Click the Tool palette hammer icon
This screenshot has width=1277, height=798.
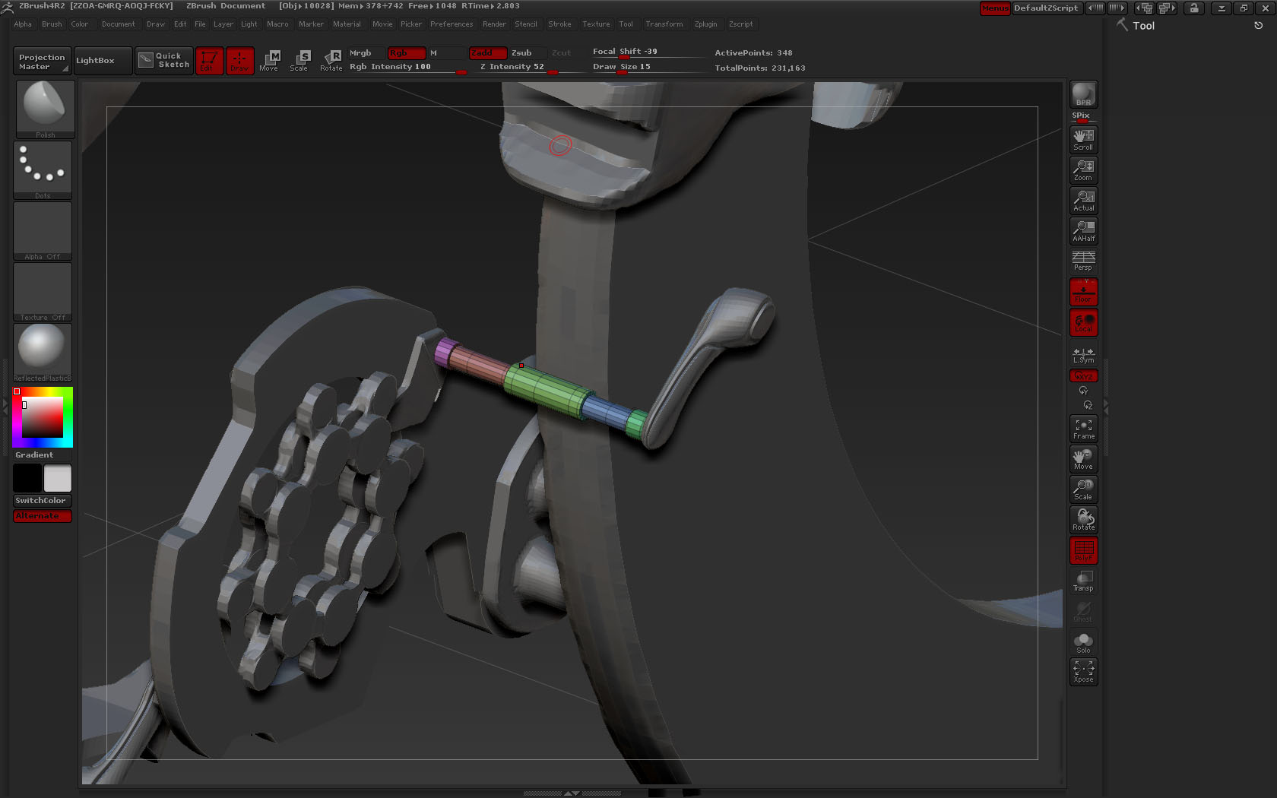tap(1122, 25)
